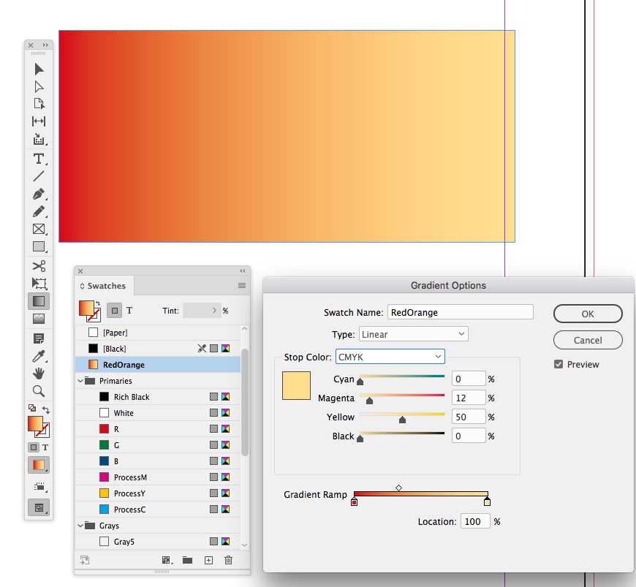636x587 pixels.
Task: Open the Swatches panel menu
Action: coord(242,285)
